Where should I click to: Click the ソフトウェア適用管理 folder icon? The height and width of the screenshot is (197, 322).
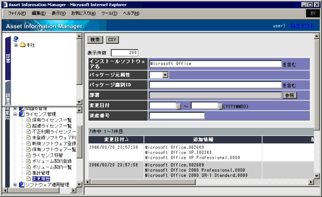click(22, 185)
